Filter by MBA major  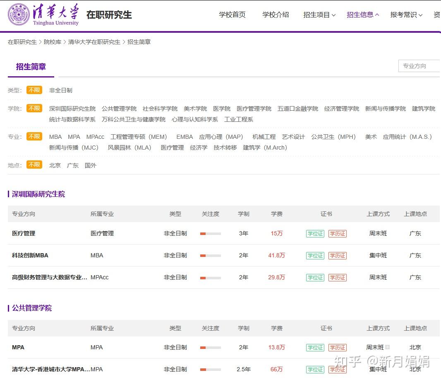pyautogui.click(x=55, y=137)
